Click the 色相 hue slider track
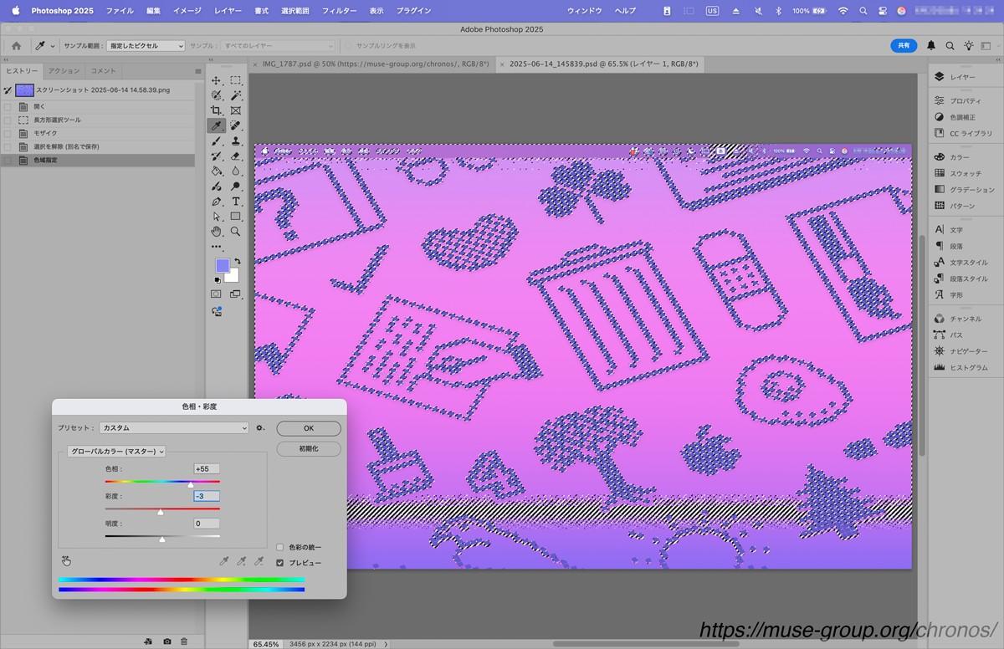This screenshot has height=649, width=1004. [162, 482]
